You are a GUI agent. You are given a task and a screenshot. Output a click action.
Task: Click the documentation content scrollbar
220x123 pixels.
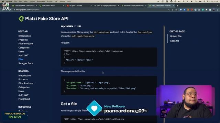click(x=164, y=74)
